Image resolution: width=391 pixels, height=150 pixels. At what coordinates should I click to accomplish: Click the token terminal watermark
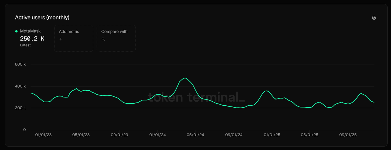[196, 97]
